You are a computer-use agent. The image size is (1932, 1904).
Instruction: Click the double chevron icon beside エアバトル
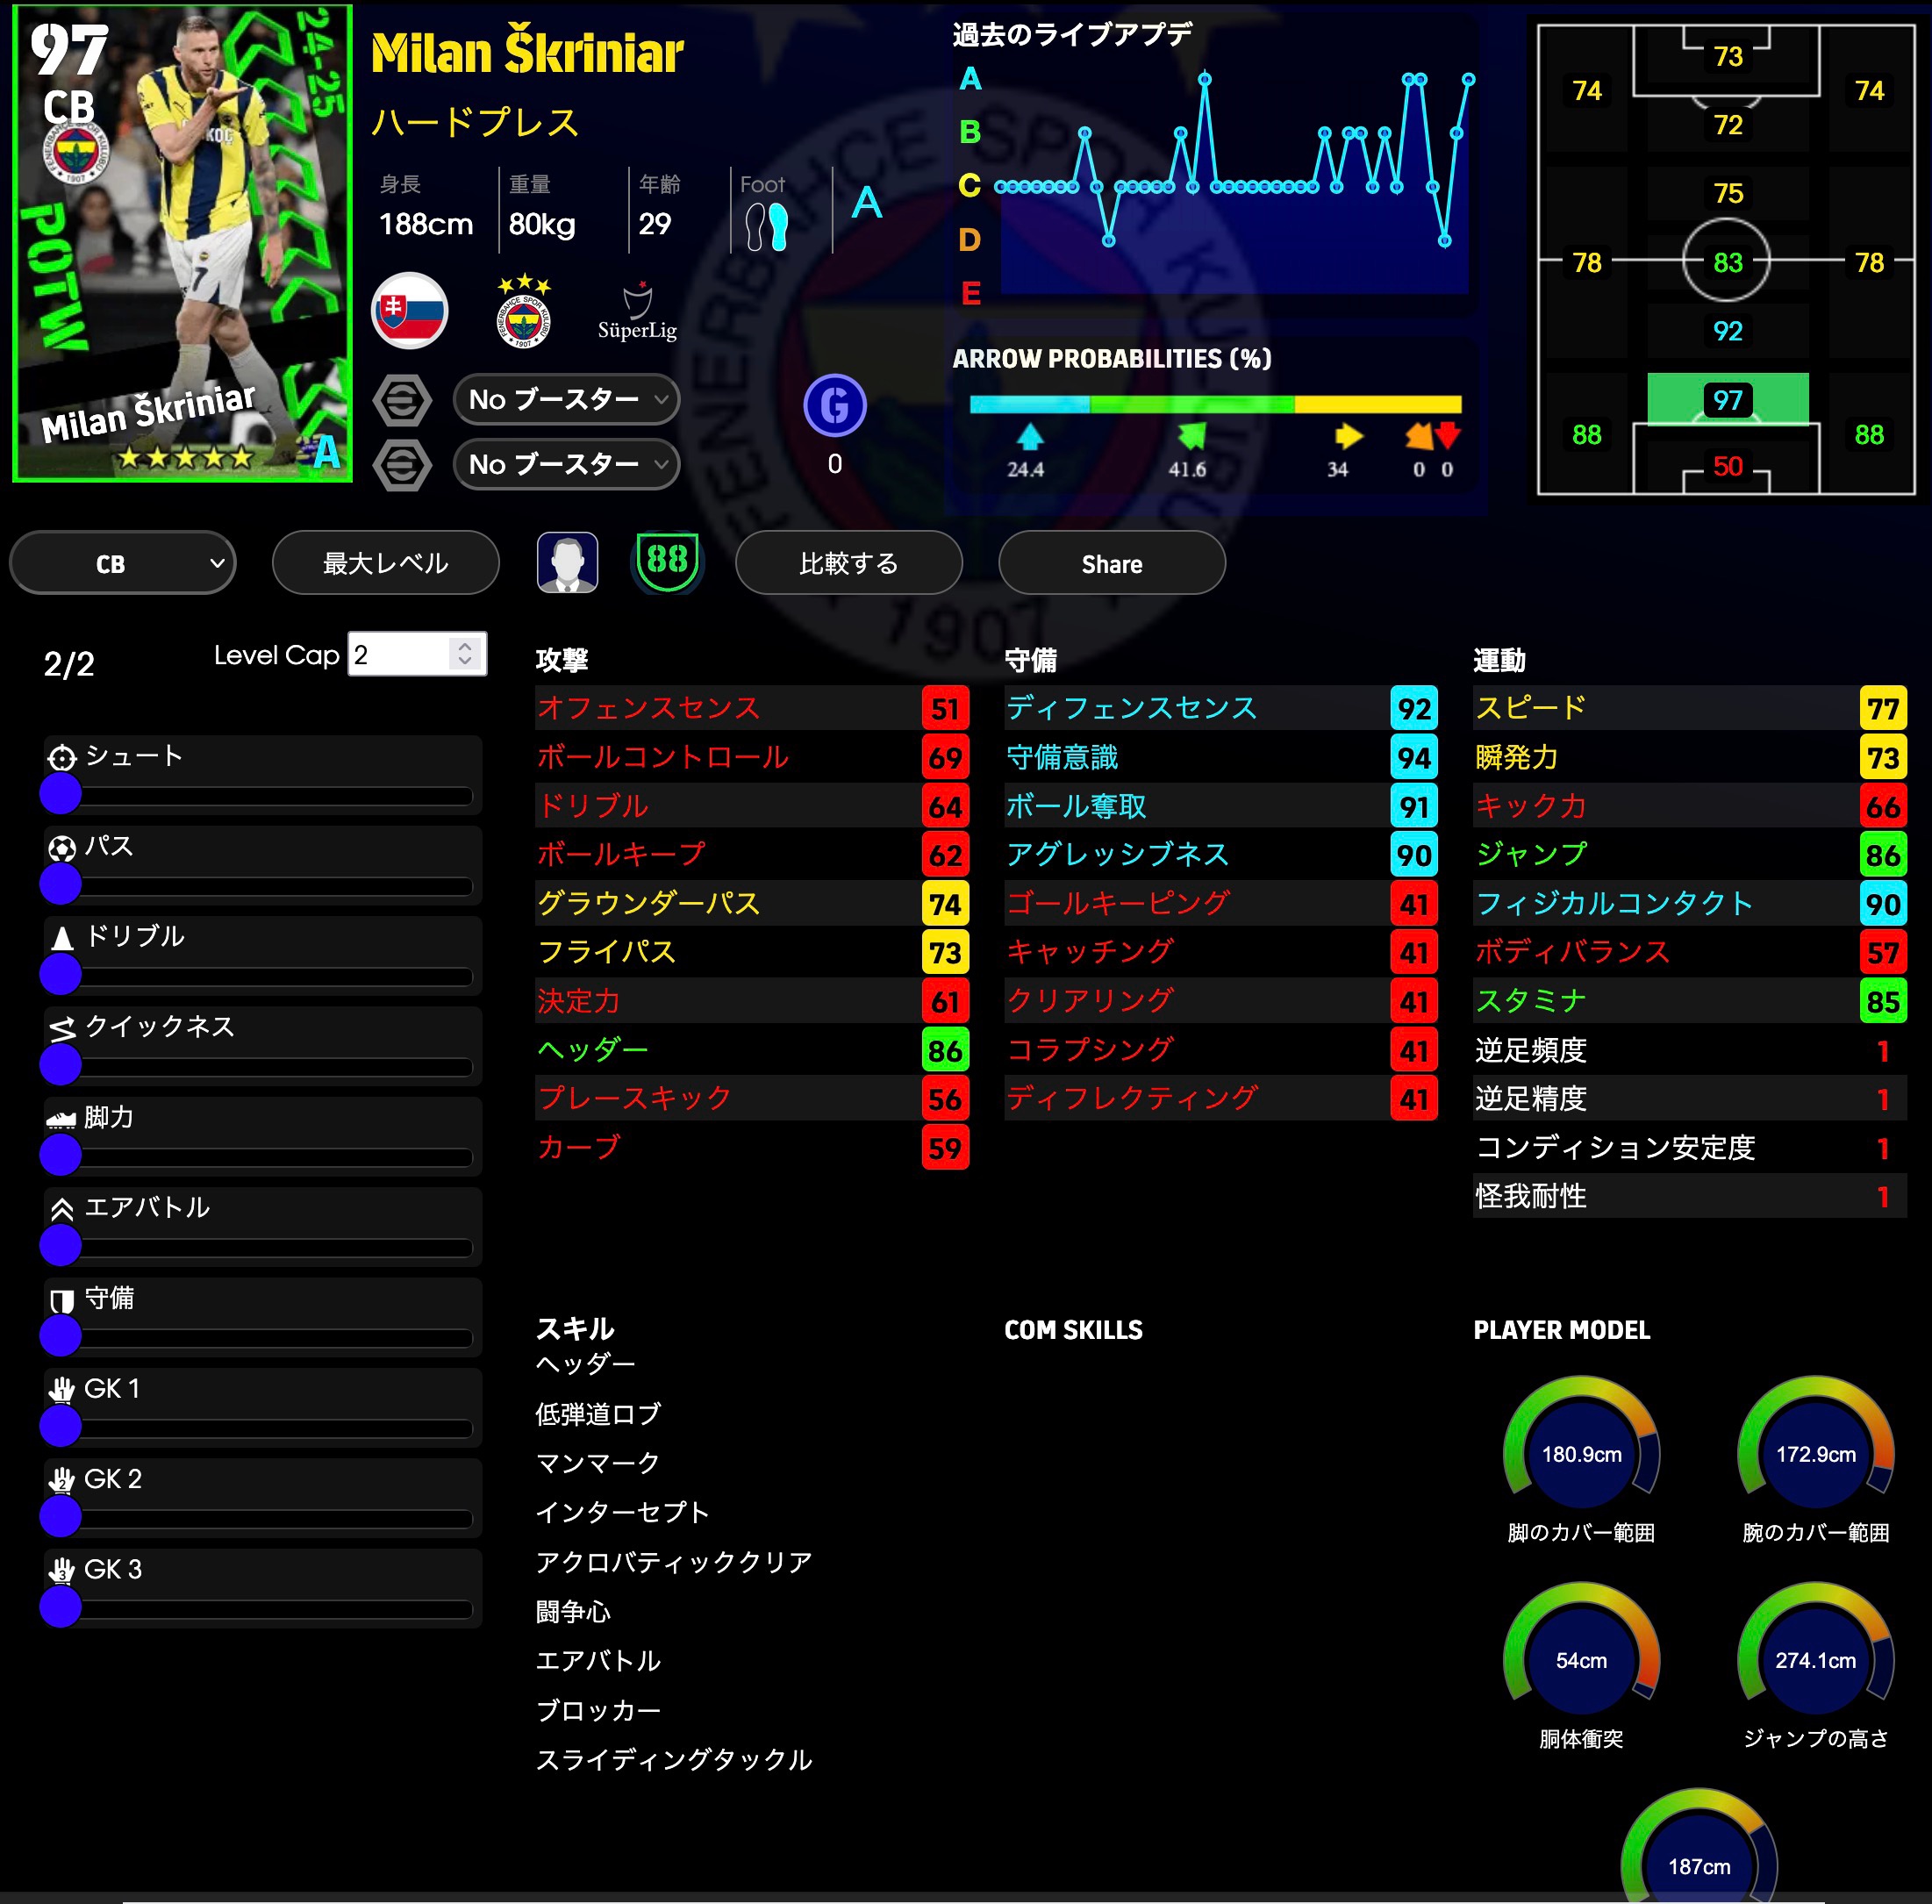pyautogui.click(x=62, y=1209)
